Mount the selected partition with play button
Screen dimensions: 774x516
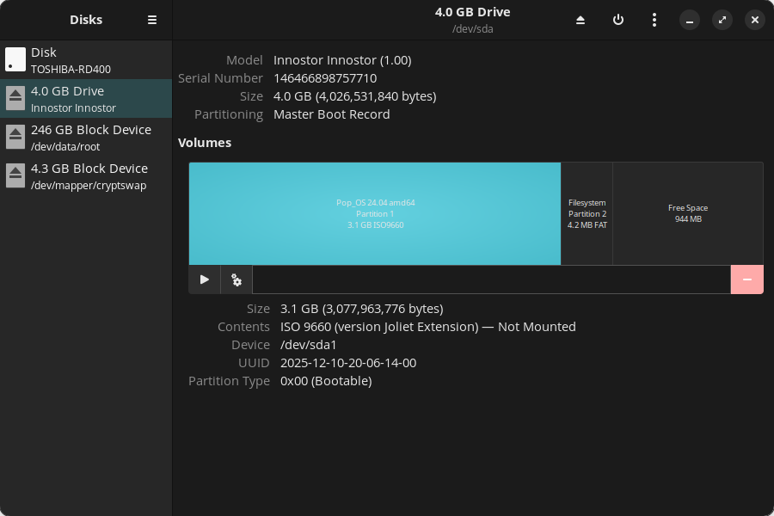(x=205, y=279)
